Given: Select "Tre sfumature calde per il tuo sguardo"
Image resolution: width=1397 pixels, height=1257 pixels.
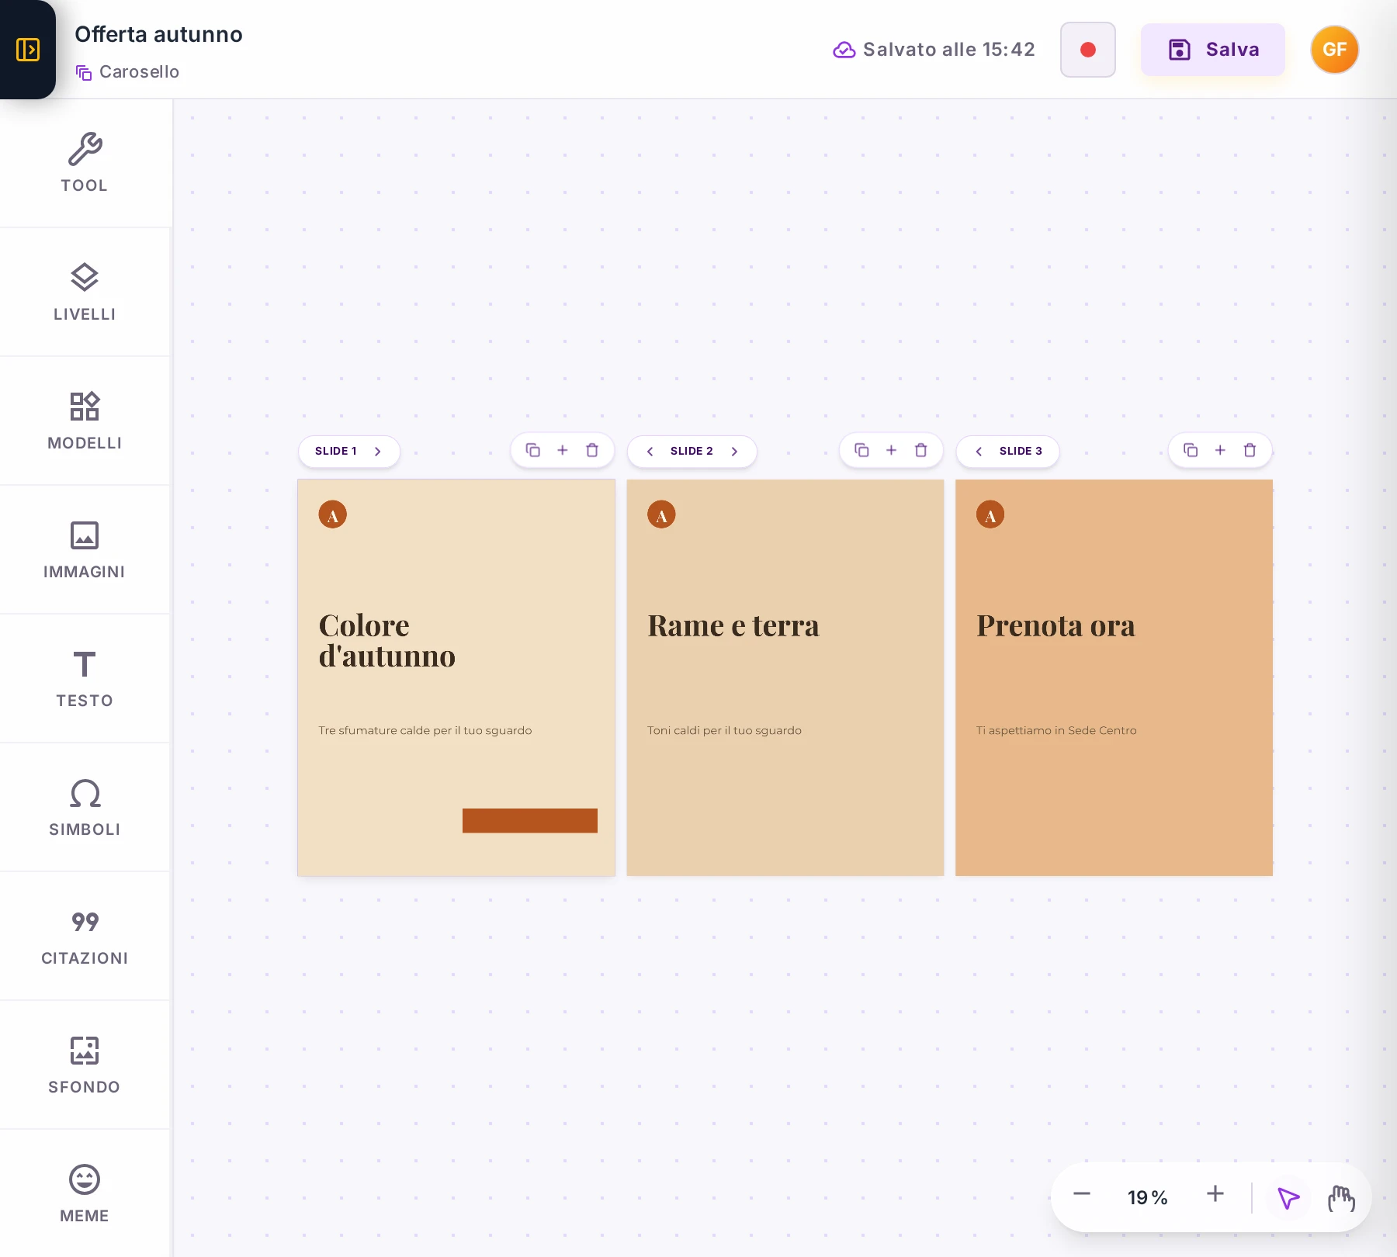Looking at the screenshot, I should [425, 730].
